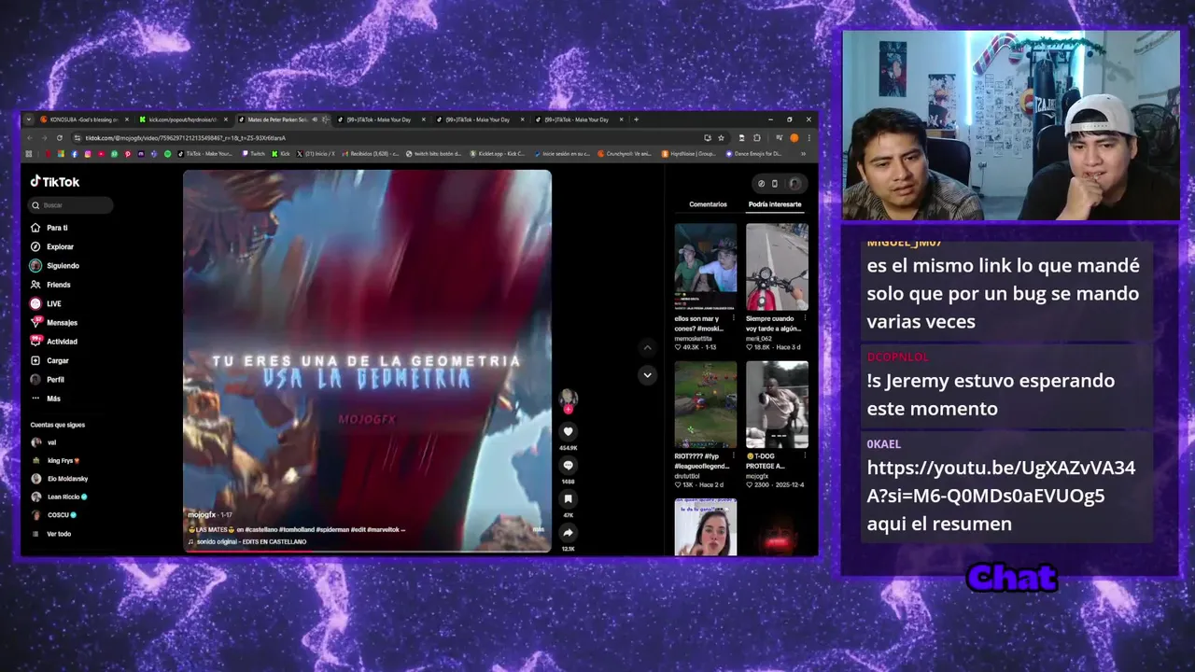This screenshot has height=672, width=1195.
Task: Expand the video caption with más
Action: pyautogui.click(x=539, y=530)
